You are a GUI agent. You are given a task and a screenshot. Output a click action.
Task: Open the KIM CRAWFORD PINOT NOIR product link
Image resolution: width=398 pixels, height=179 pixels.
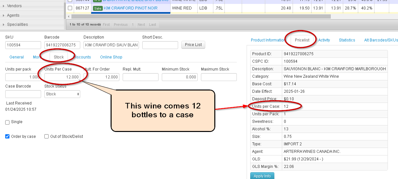click(x=130, y=8)
